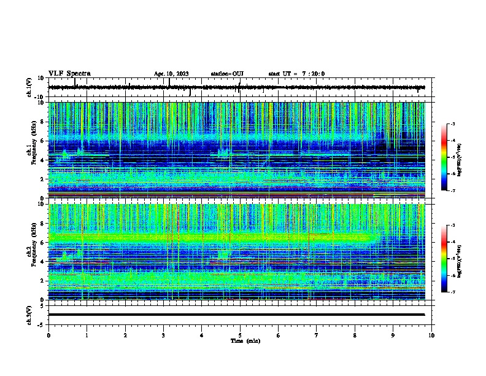Click the ch.1 spectrogram color bar
This screenshot has height=376, width=486.
444,157
